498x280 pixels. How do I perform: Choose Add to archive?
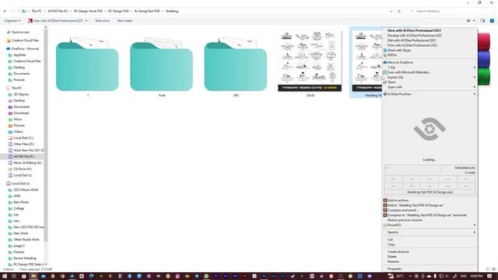[x=430, y=201]
